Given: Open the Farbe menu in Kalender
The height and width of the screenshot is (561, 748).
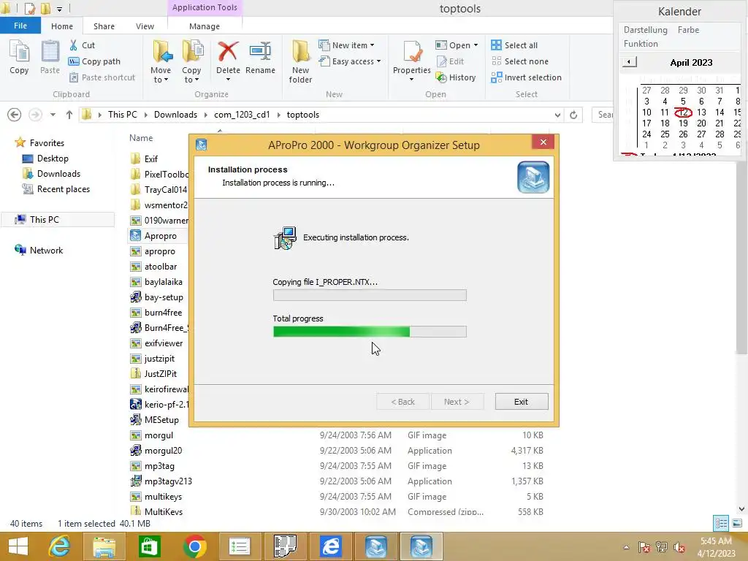Looking at the screenshot, I should point(688,30).
